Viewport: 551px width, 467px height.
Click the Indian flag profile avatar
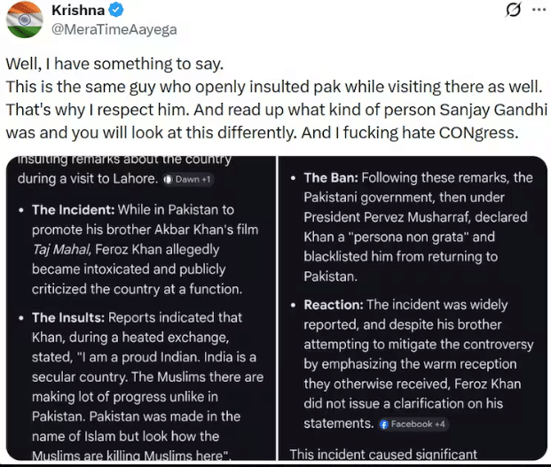(24, 19)
